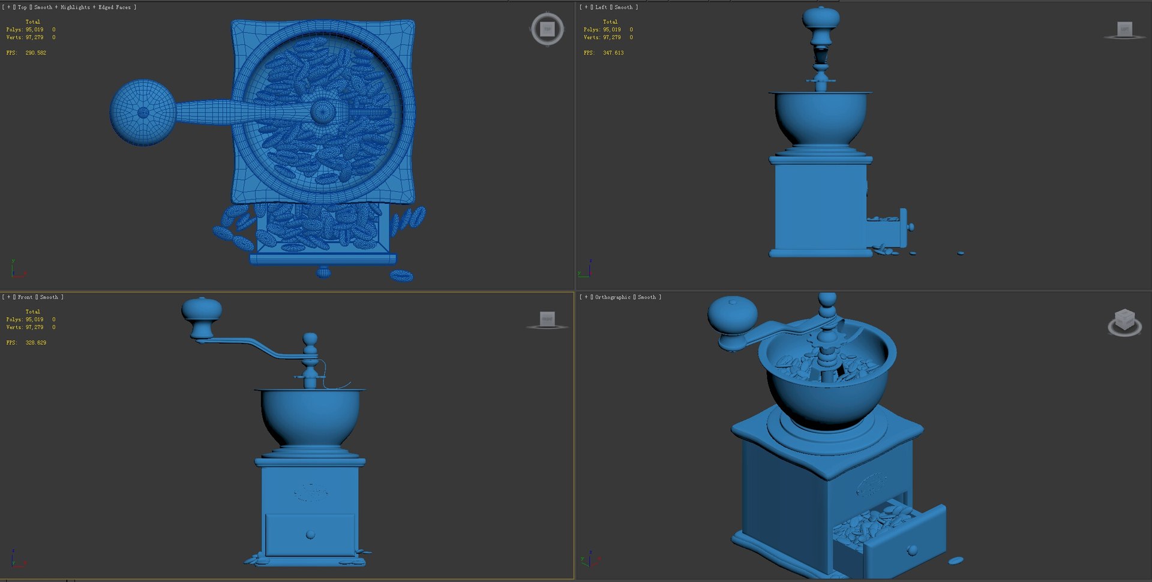
Task: Click the ViewCube in the Top viewport
Action: click(x=547, y=29)
